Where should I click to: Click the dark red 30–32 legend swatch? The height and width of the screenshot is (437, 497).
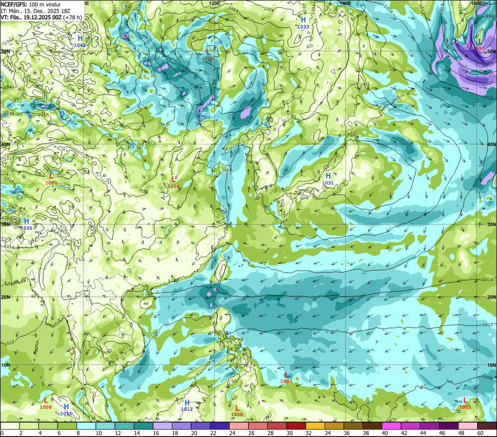coord(296,426)
